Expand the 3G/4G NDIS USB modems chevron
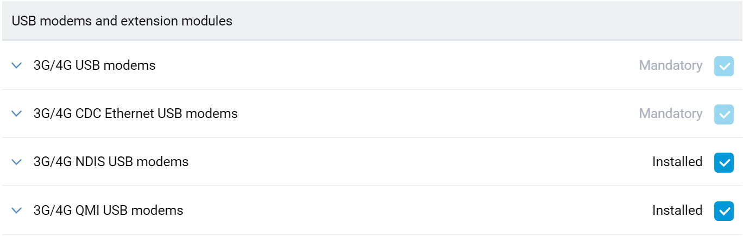Image resolution: width=743 pixels, height=236 pixels. coord(17,162)
